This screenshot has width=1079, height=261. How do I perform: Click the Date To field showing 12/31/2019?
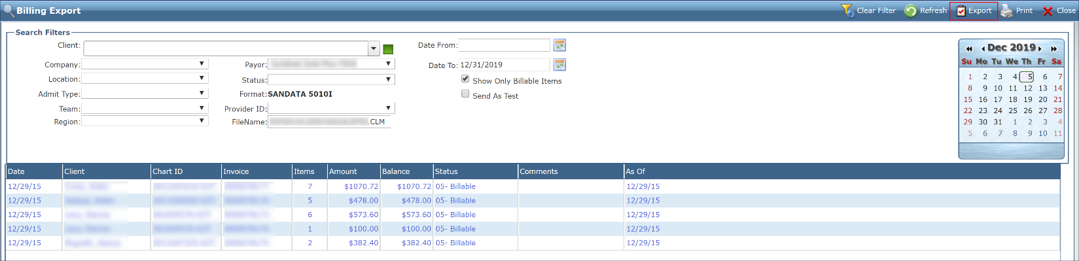point(504,65)
